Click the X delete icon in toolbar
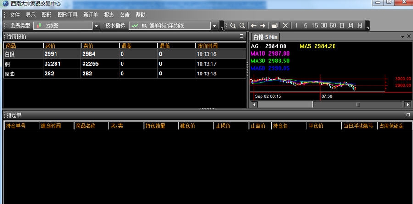 tap(285, 26)
